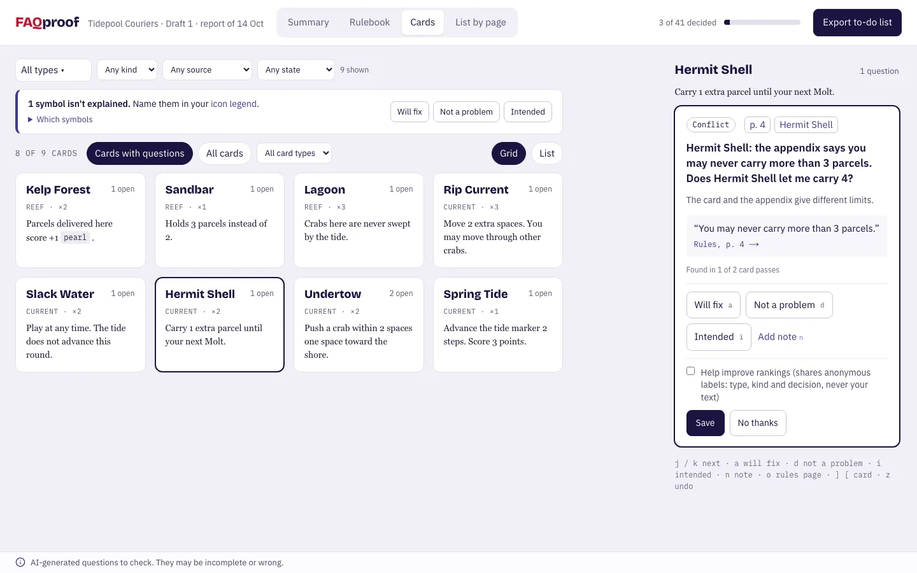Open the Any state dropdown
The image size is (917, 573).
click(296, 70)
